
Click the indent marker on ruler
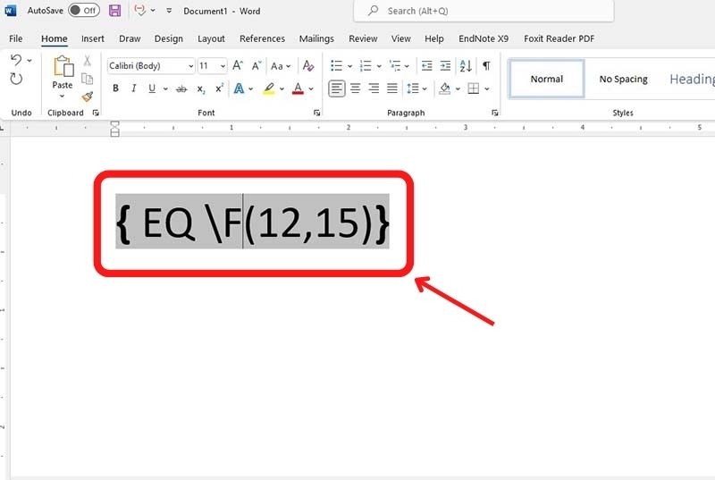(115, 129)
